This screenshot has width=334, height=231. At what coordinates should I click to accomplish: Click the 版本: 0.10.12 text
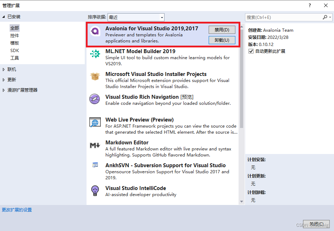[x=261, y=44]
